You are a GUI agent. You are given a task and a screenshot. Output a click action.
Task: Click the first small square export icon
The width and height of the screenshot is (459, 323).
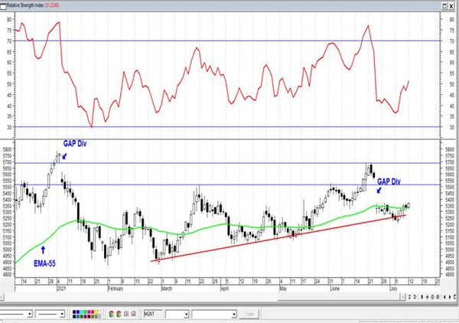(x=126, y=314)
